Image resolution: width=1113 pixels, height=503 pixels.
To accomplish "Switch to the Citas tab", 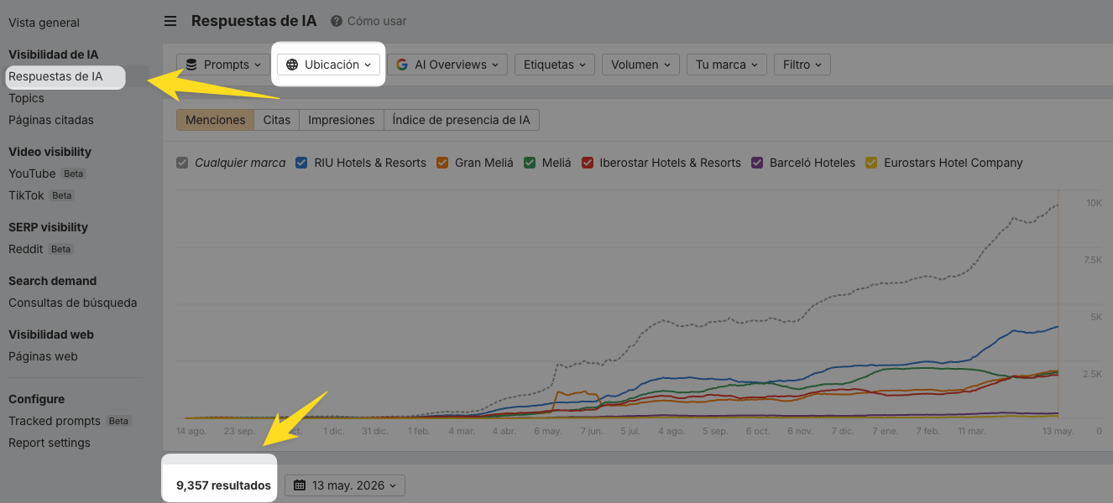I will point(277,120).
